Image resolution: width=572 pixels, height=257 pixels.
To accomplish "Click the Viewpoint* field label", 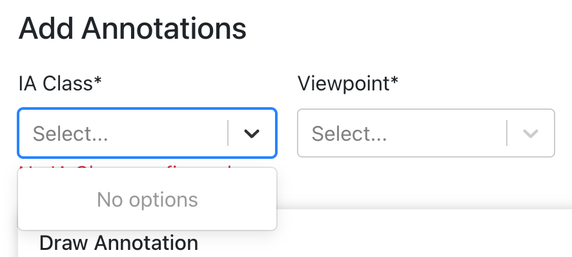I will (348, 83).
